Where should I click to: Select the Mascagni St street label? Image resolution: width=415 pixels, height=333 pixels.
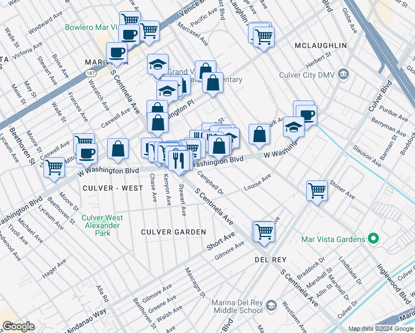[x=195, y=282]
